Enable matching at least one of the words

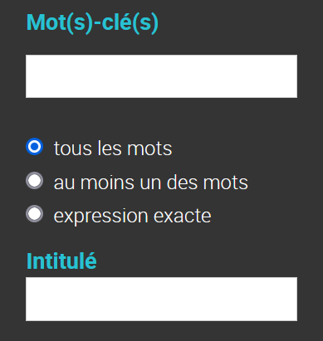tap(35, 181)
